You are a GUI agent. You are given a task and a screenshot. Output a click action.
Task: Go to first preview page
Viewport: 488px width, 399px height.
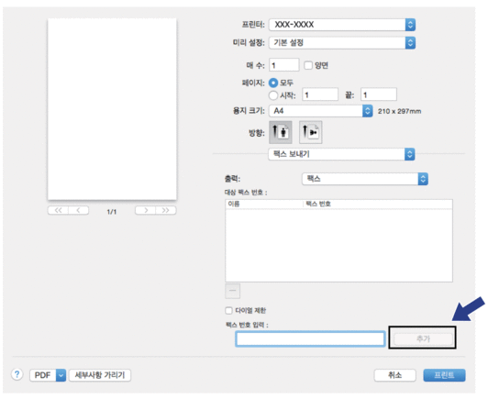(x=58, y=210)
